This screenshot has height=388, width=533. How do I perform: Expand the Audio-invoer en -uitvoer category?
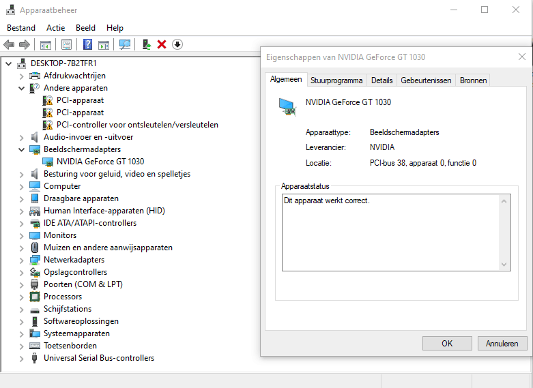tap(21, 138)
